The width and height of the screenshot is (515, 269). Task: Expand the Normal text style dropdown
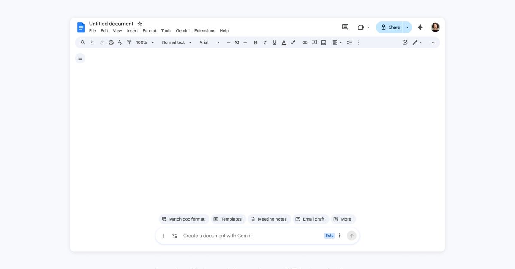[x=176, y=42]
